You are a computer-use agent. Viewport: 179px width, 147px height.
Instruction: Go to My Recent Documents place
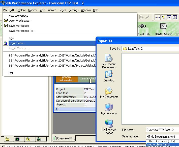109,61
